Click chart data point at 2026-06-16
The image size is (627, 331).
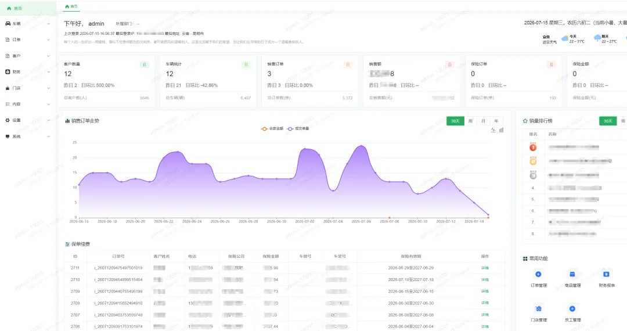[x=79, y=185]
